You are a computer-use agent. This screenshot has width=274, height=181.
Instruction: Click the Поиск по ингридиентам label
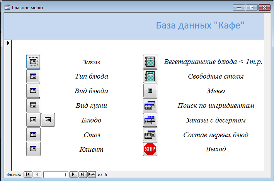(216, 106)
